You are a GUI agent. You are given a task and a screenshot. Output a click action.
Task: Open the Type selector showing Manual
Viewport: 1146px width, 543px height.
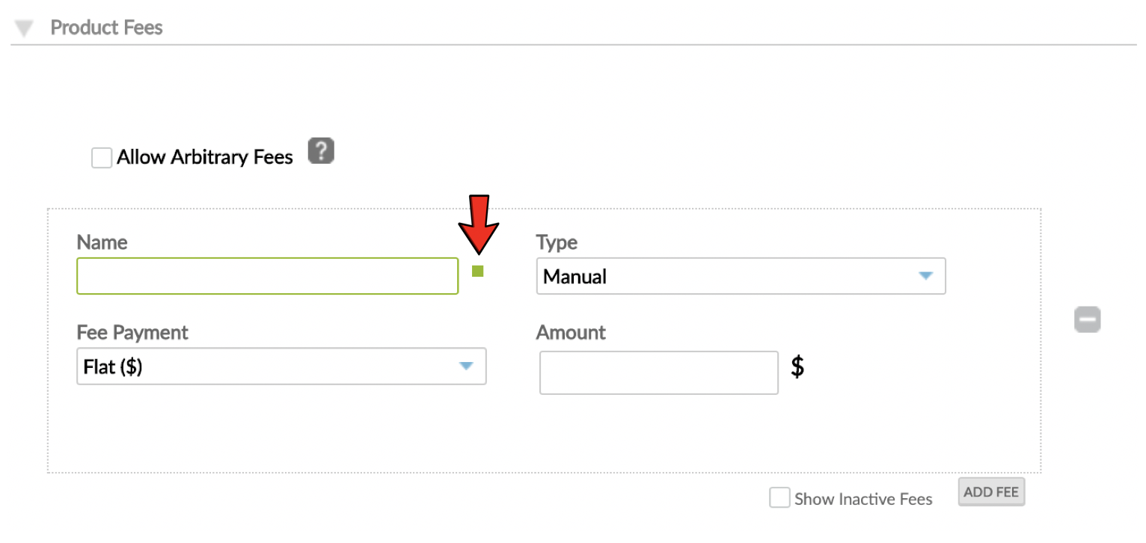point(741,276)
